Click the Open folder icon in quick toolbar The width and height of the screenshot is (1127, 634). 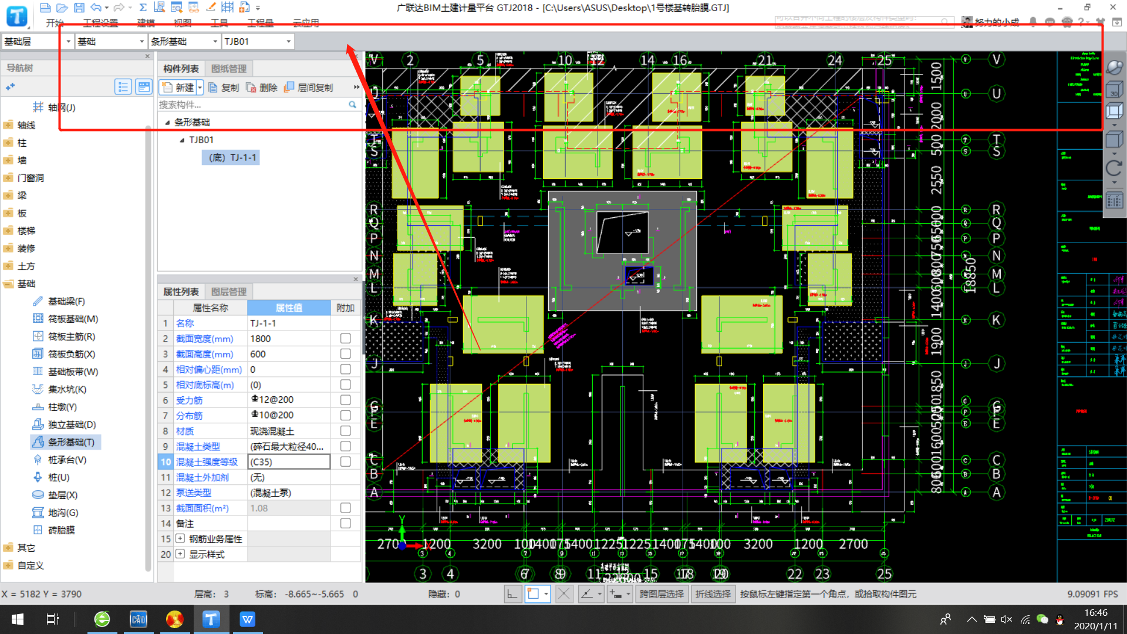coord(62,8)
